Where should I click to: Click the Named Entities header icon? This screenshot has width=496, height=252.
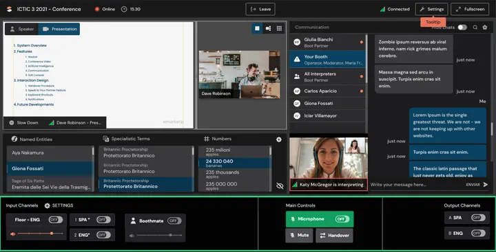(x=14, y=139)
